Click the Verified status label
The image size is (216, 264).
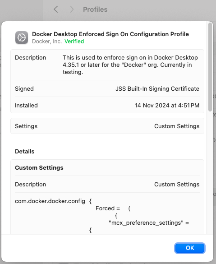(x=74, y=42)
